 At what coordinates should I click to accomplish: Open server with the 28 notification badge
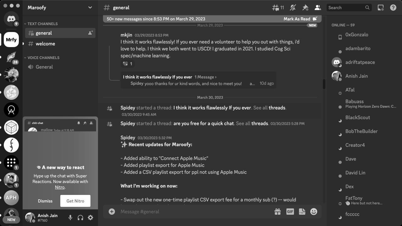point(11,57)
